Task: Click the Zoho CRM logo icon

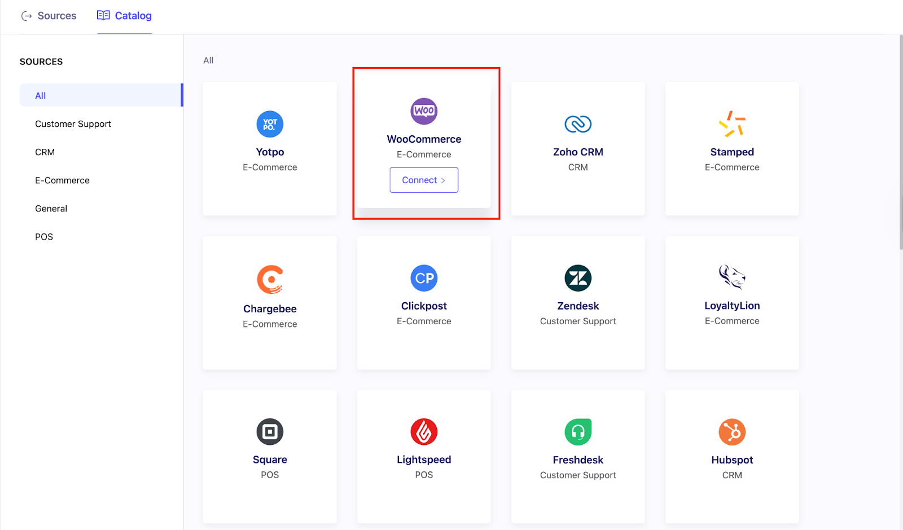Action: click(x=578, y=124)
